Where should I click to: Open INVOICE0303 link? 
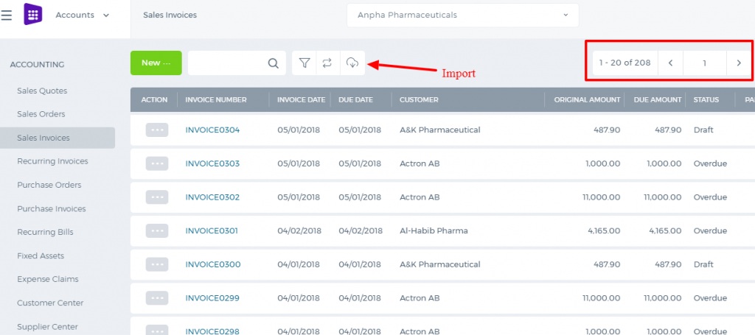tap(212, 163)
